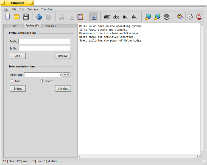This screenshot has height=165, width=207.
Task: Click the window zoom button in the title tab
Action: (x=31, y=3)
